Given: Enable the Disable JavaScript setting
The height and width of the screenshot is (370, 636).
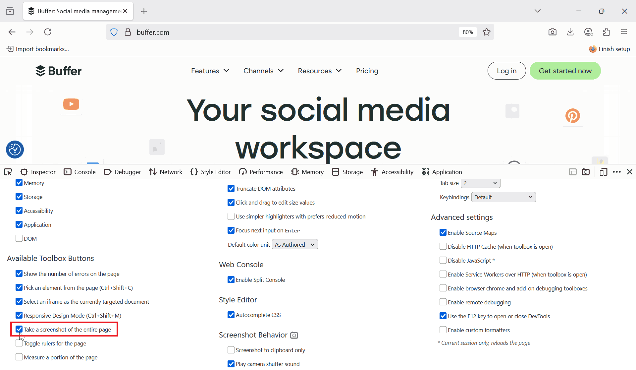Looking at the screenshot, I should point(443,260).
